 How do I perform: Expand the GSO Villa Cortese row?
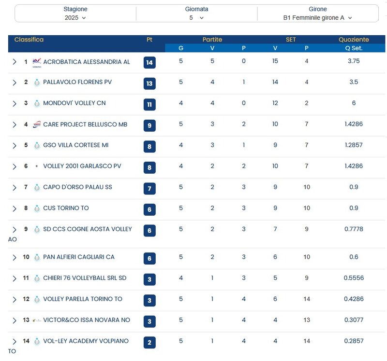click(15, 145)
